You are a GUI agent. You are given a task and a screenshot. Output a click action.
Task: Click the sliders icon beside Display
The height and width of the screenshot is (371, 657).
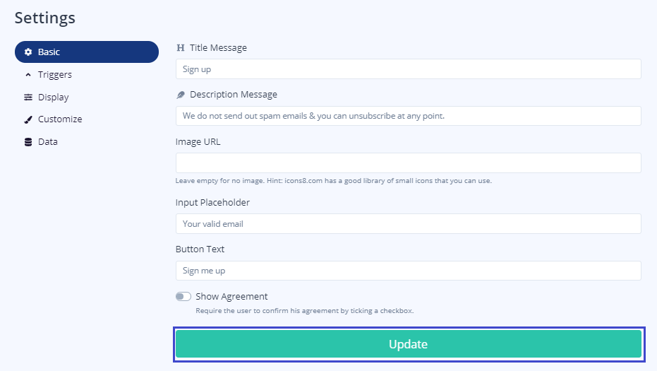[x=28, y=98]
